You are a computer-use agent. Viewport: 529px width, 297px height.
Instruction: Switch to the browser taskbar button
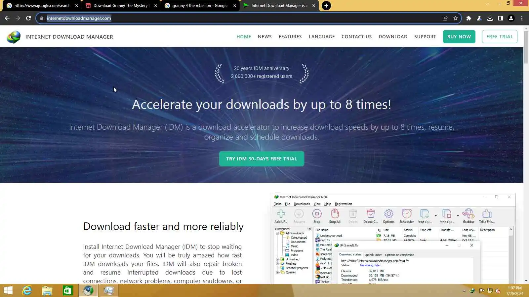click(x=88, y=290)
